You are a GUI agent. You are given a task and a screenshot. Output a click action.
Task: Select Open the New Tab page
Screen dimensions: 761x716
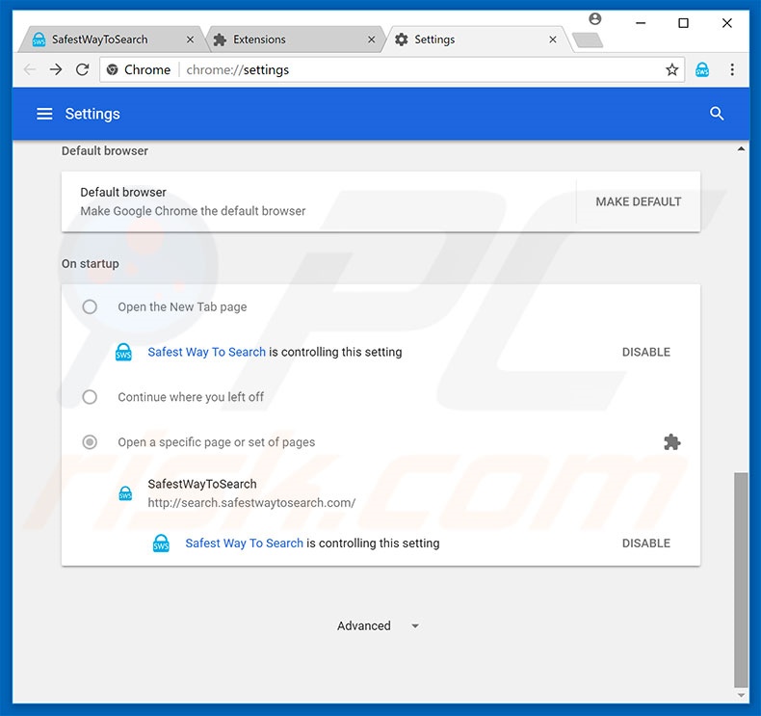click(90, 306)
